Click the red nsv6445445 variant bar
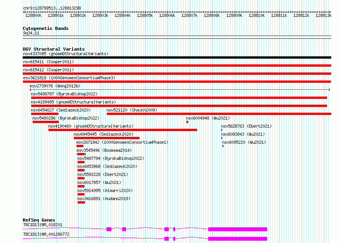This screenshot has width=342, height=243. [x=107, y=138]
